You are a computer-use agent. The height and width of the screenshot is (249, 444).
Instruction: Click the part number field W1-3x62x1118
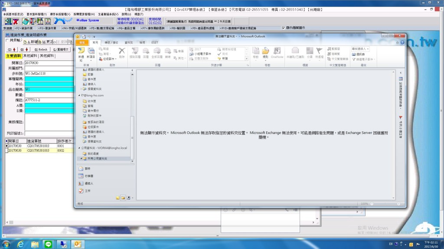49,73
